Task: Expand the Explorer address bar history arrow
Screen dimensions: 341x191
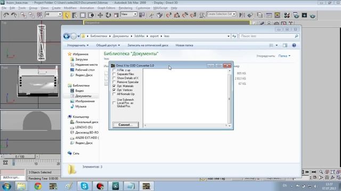Action: [229, 36]
